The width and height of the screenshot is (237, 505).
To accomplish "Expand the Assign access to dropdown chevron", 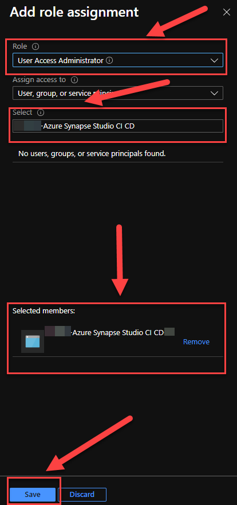I will [214, 93].
